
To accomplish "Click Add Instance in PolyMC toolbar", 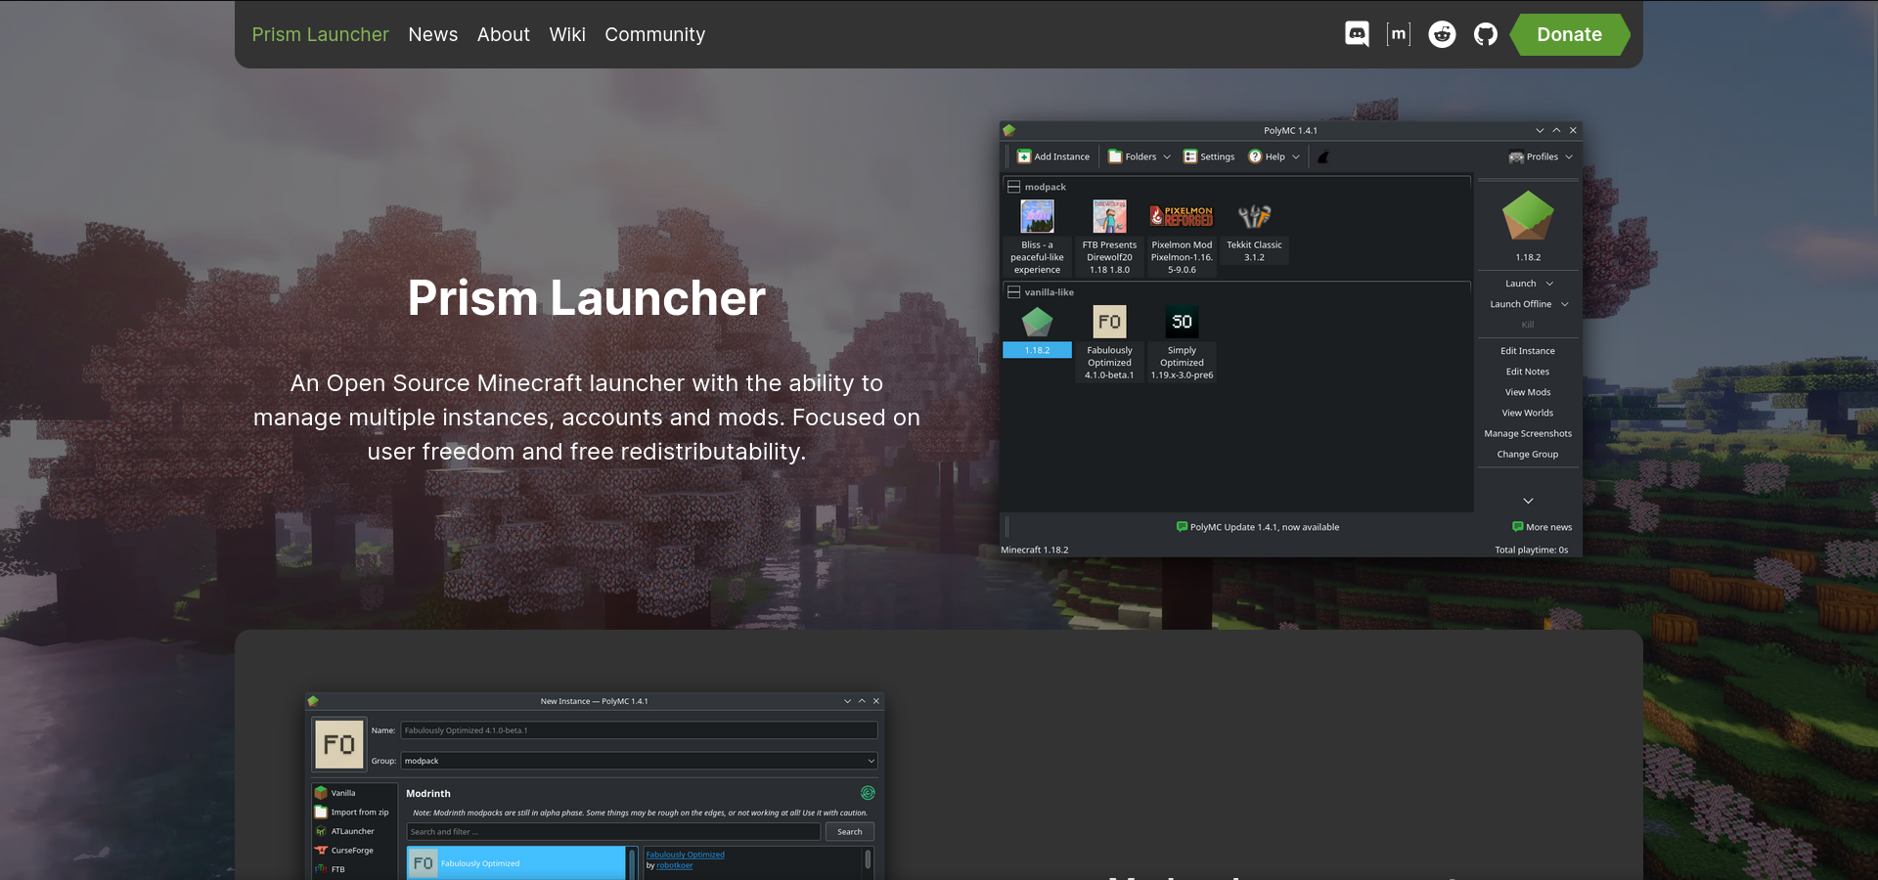I will click(x=1053, y=156).
